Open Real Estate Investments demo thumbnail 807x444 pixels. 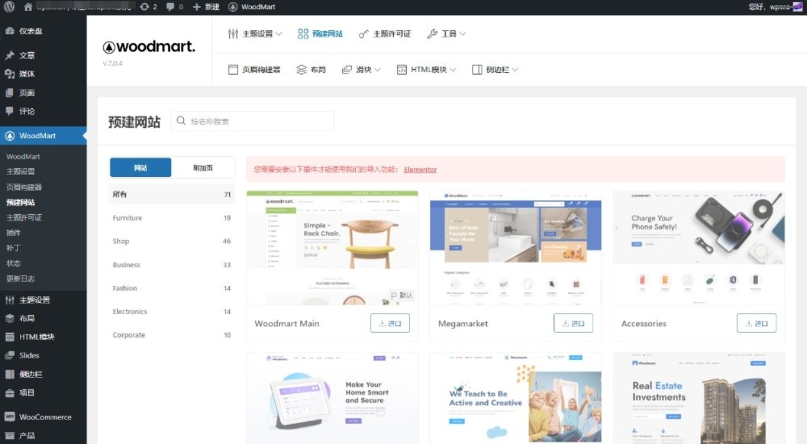[699, 398]
